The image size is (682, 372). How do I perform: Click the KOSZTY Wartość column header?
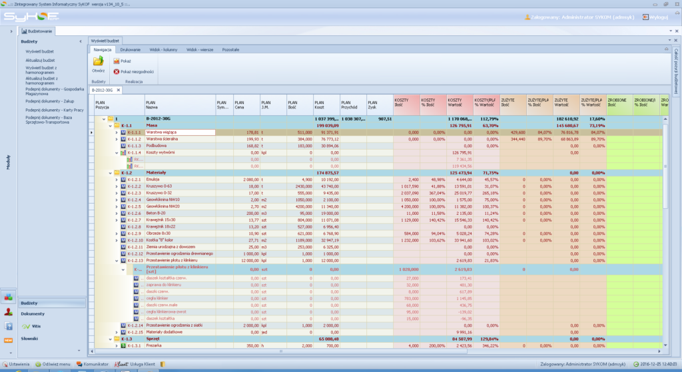pyautogui.click(x=460, y=104)
